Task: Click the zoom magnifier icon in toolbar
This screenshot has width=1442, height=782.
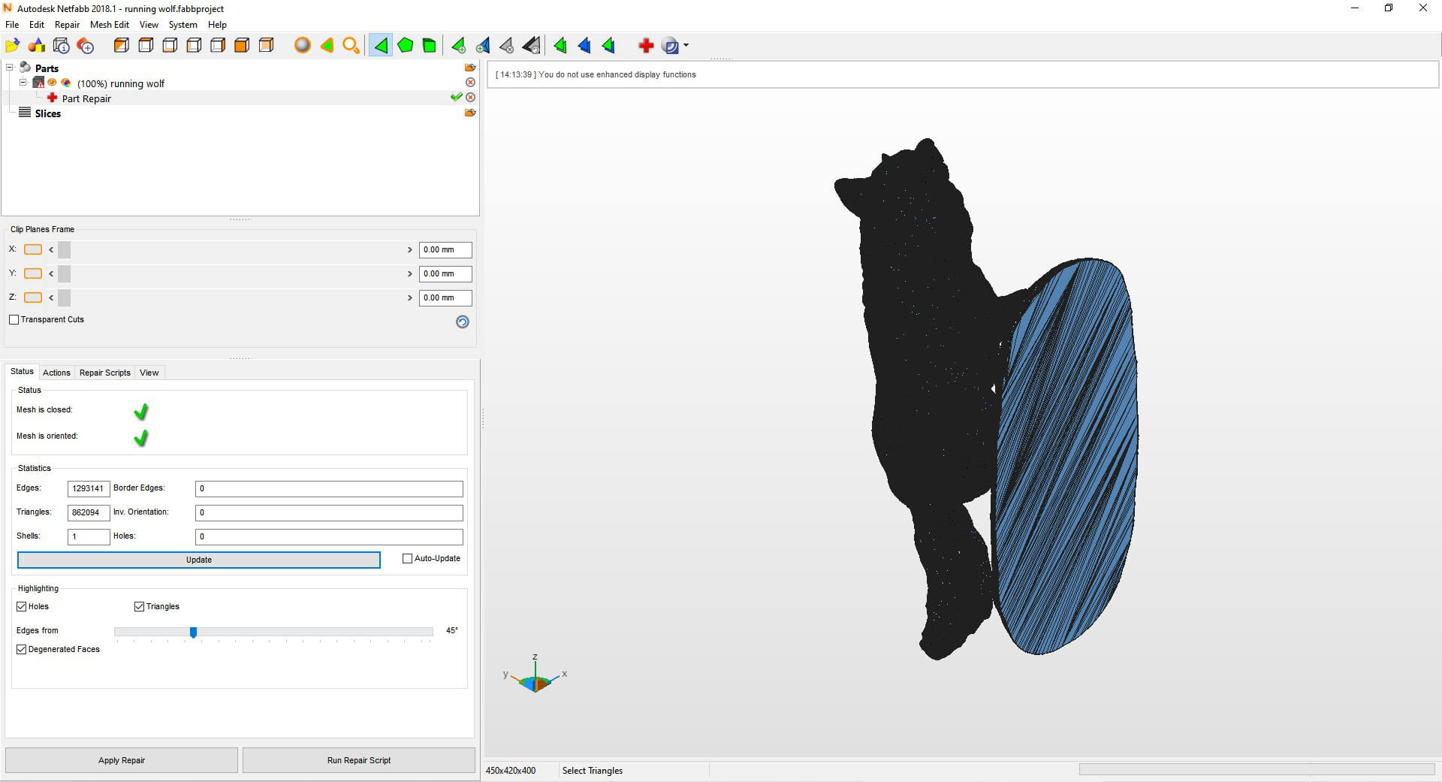Action: pos(351,46)
